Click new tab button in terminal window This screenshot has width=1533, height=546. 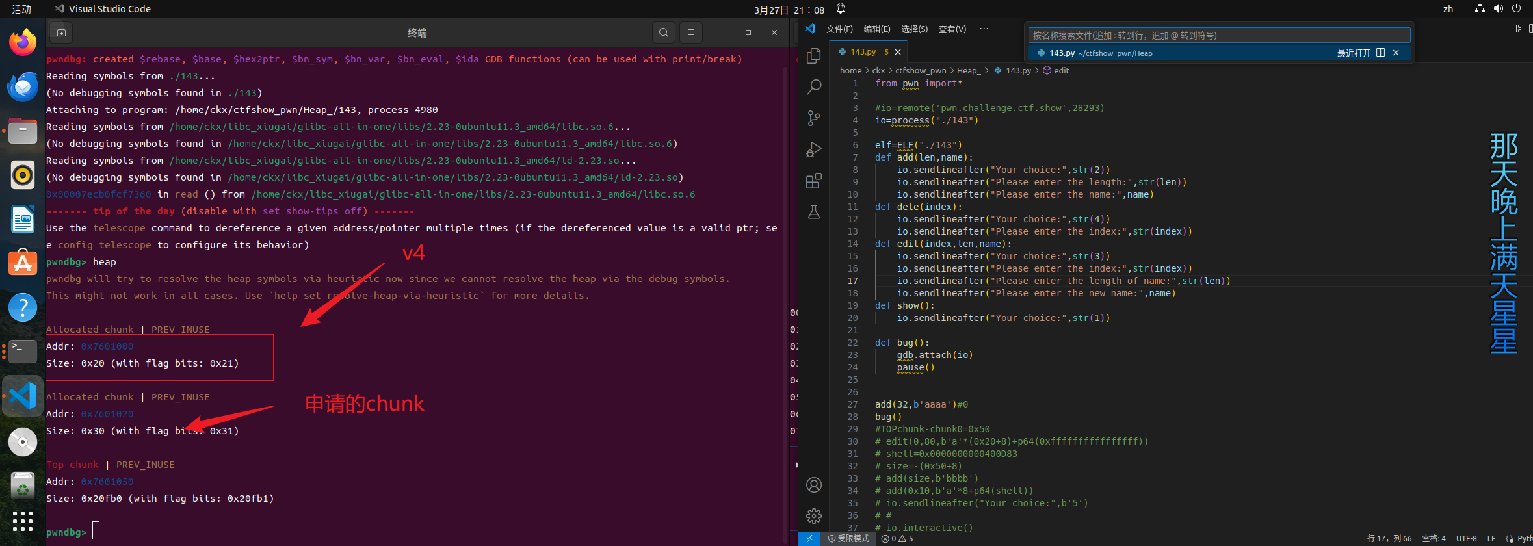[61, 32]
